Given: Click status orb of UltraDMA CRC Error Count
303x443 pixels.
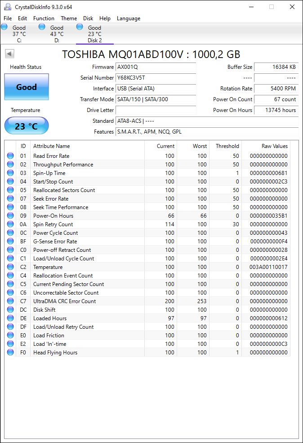Looking at the screenshot, I should (x=10, y=301).
